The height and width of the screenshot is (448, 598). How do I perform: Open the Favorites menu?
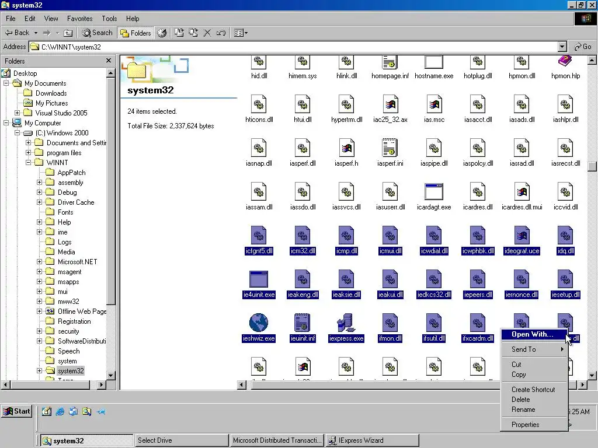click(79, 19)
